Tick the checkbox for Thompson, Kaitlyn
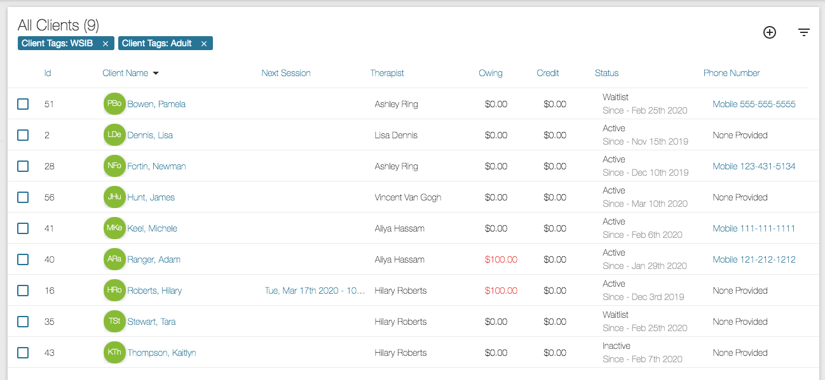 coord(23,353)
